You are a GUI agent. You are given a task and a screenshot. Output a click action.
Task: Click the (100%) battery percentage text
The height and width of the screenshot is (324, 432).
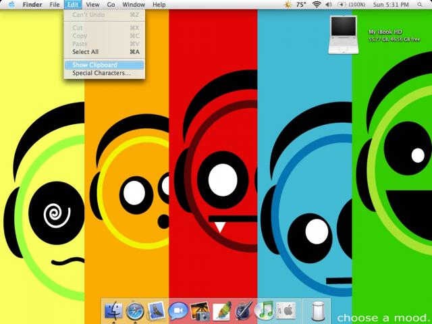[x=357, y=5]
